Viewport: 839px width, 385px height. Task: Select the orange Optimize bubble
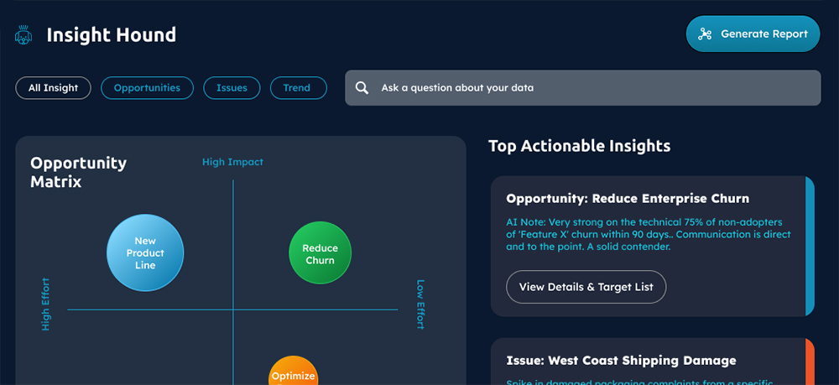(293, 373)
